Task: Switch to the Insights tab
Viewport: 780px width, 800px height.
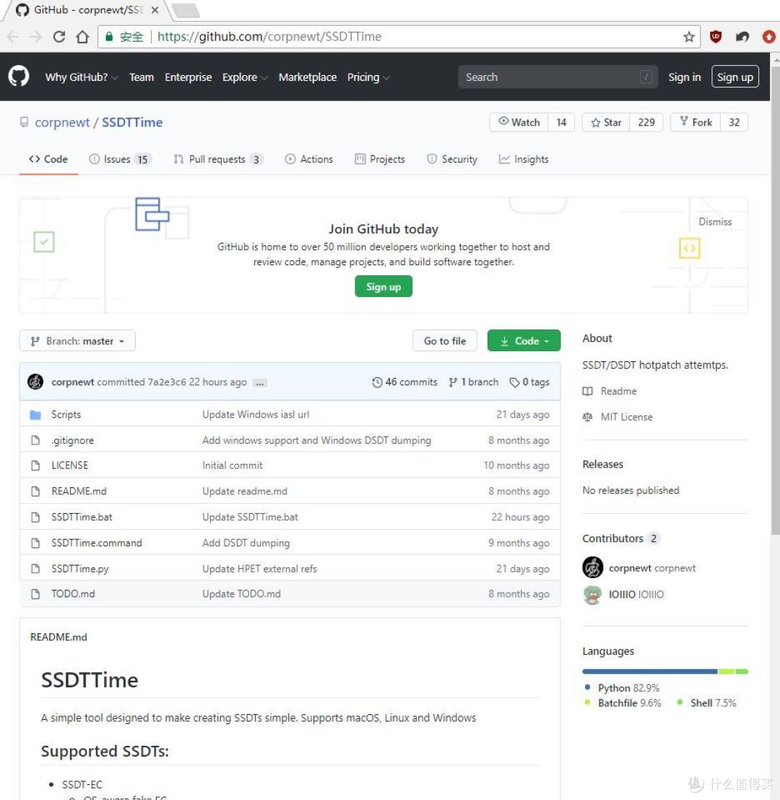Action: click(x=524, y=159)
